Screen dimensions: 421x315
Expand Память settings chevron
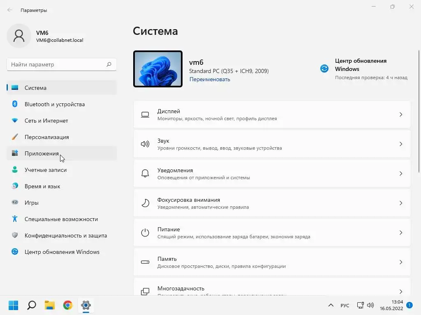pyautogui.click(x=400, y=262)
